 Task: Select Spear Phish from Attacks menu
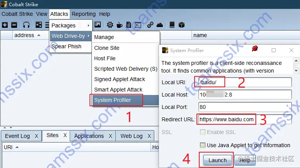pyautogui.click(x=71, y=46)
